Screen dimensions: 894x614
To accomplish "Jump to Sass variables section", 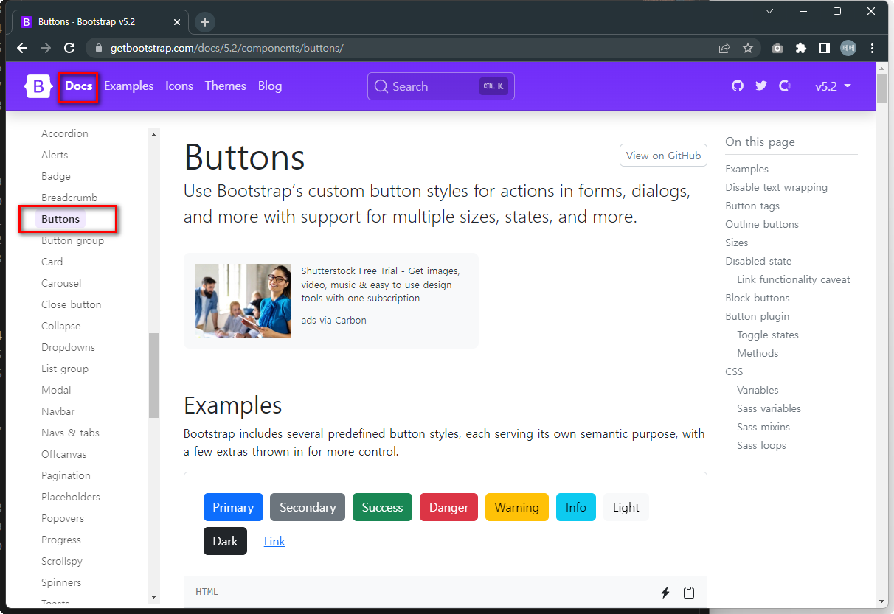I will pos(769,408).
